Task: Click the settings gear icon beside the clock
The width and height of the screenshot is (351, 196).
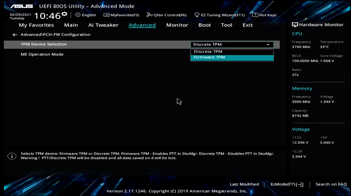Action: pyautogui.click(x=64, y=14)
